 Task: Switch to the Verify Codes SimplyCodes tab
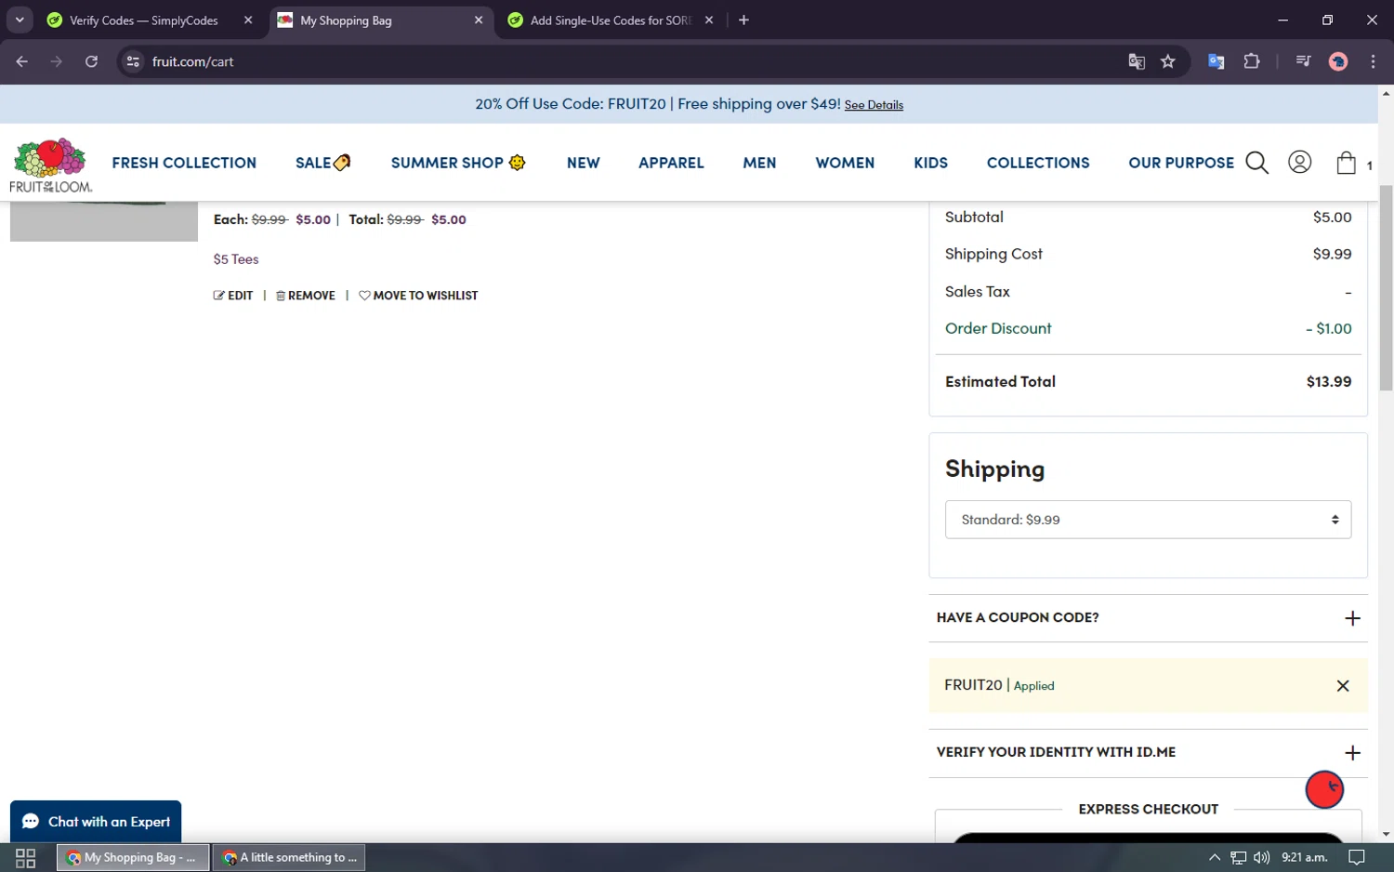[144, 20]
